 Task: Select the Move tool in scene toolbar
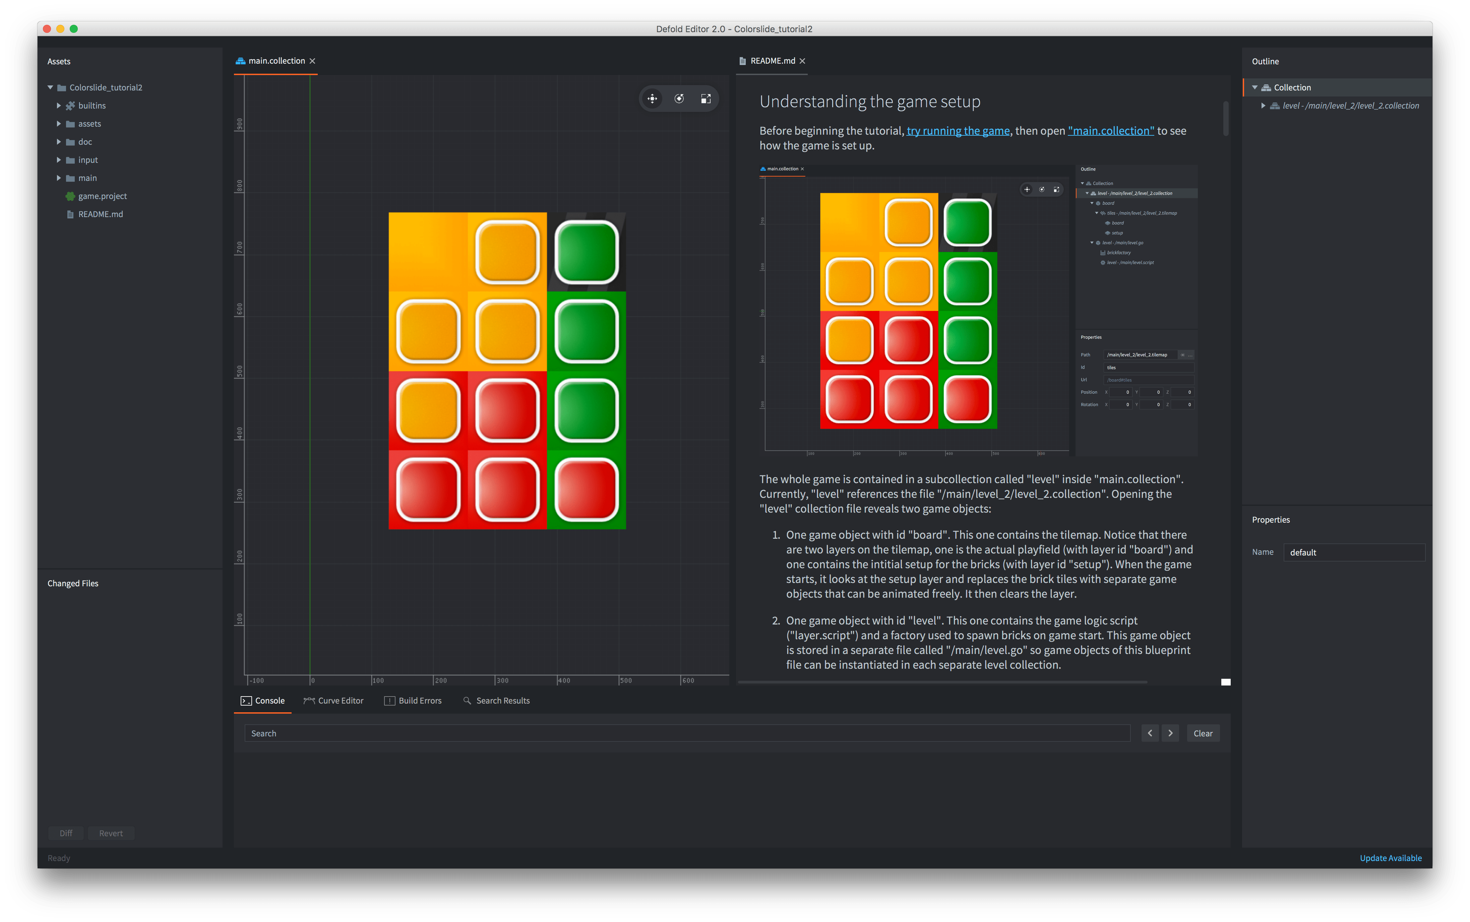coord(652,99)
